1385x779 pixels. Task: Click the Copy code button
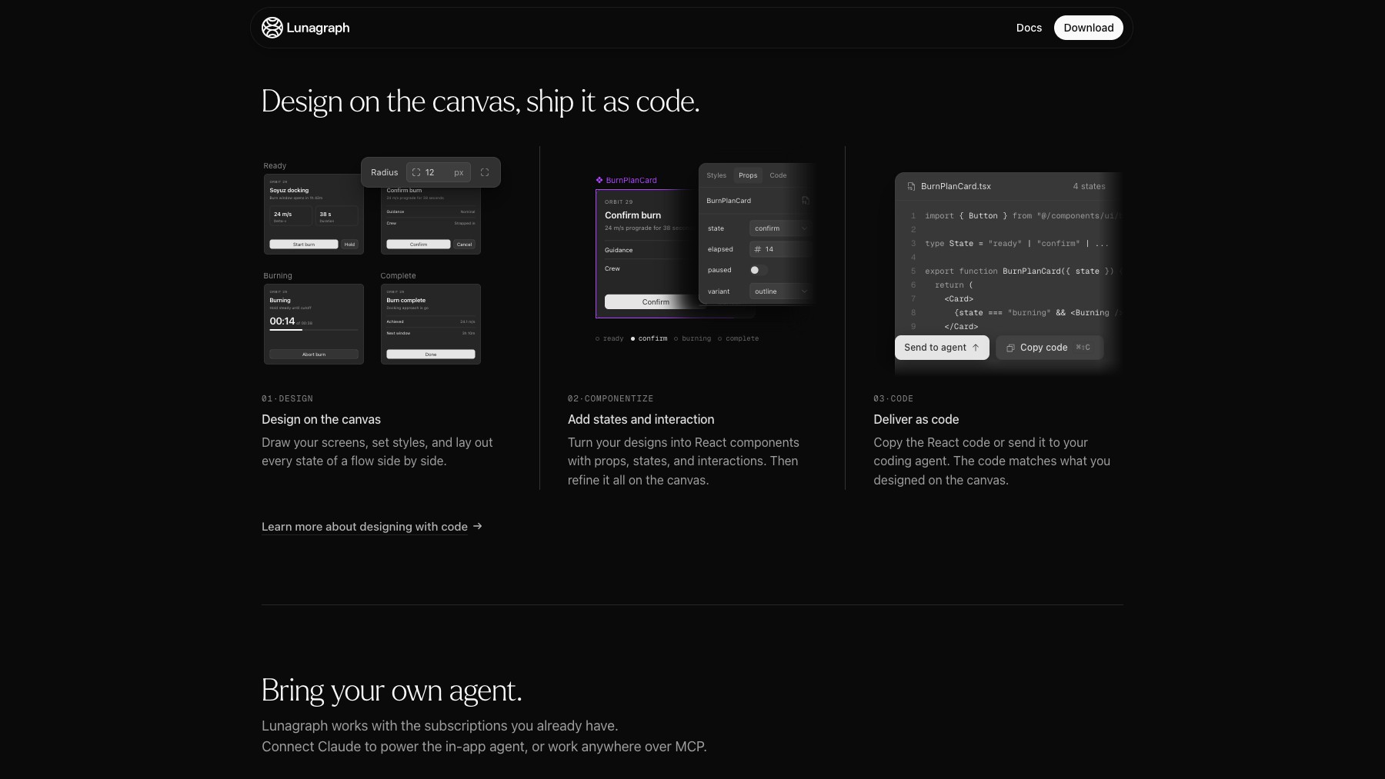click(1050, 348)
